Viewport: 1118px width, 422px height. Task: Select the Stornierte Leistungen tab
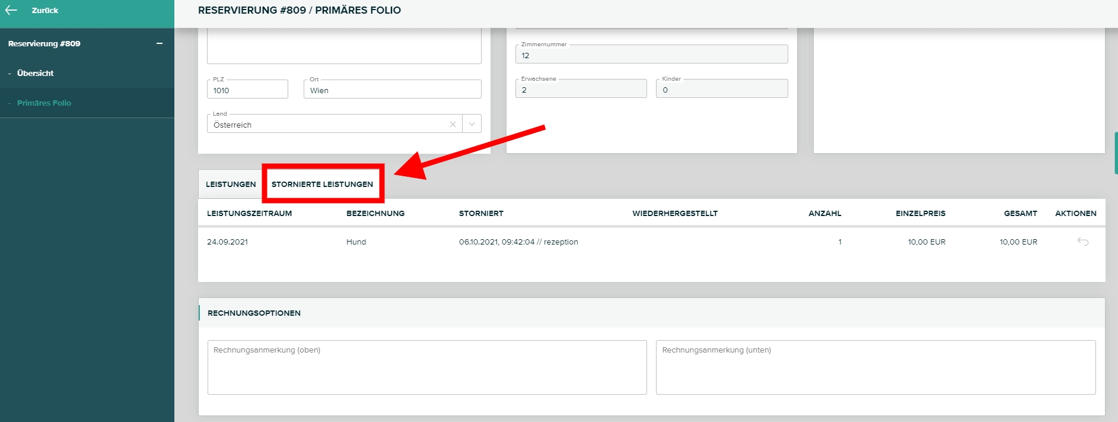point(322,184)
